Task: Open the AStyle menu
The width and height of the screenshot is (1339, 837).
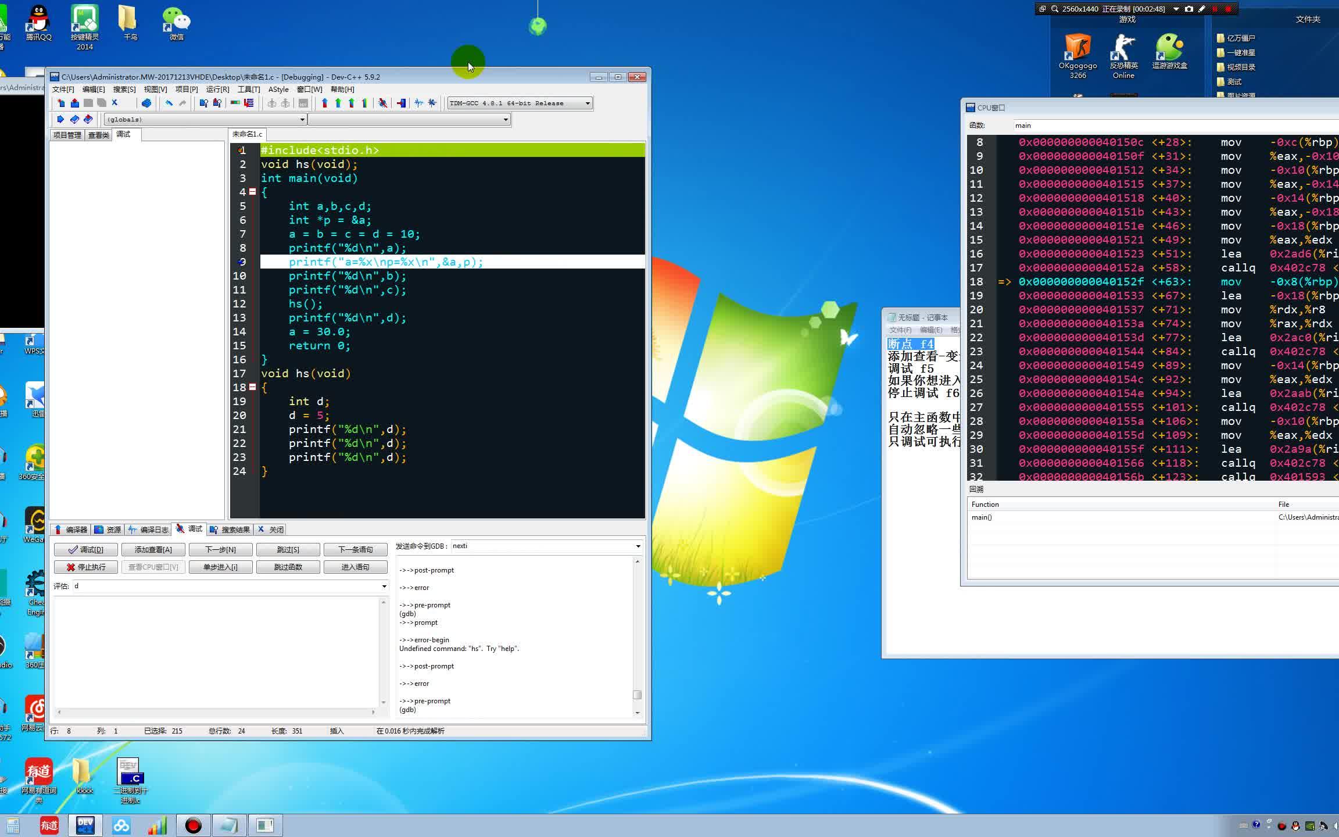Action: tap(278, 90)
